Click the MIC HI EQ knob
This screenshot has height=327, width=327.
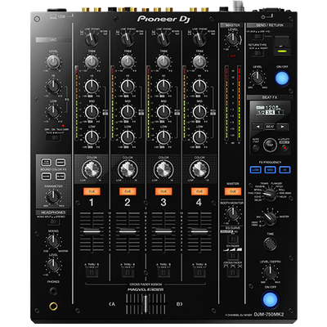[53, 86]
